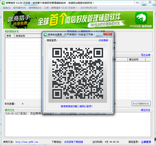Open the 软件操作(R) menu
The width and height of the screenshot is (156, 146).
point(19,8)
